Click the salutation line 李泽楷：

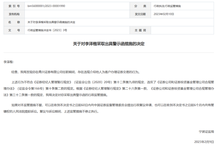pyautogui.click(x=9, y=62)
